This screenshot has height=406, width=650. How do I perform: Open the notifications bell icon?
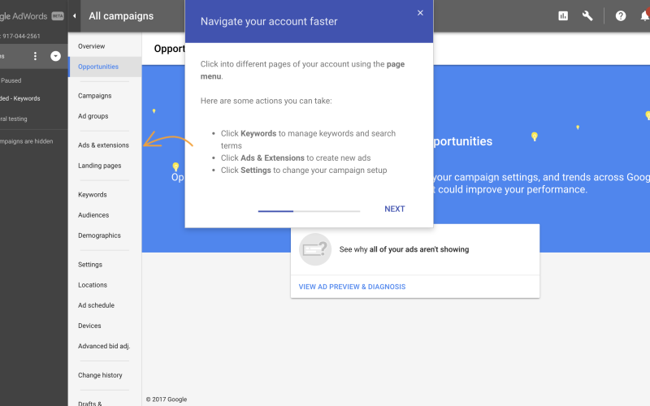point(644,16)
